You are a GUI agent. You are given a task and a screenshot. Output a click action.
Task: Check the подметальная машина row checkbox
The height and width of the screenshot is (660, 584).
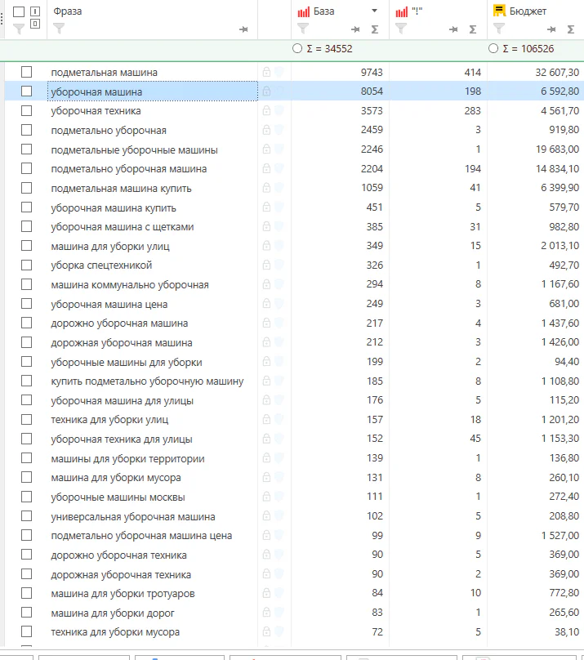tap(26, 72)
